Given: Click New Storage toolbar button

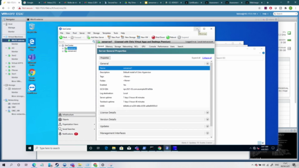Looking at the screenshot, I should point(128,37).
